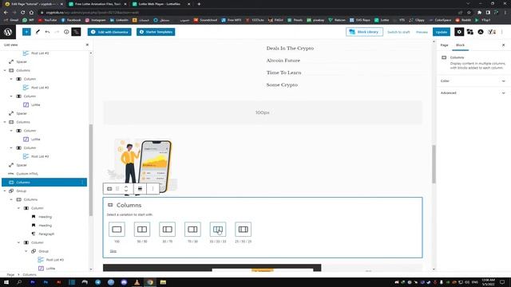Open the editor Options three-dot menu
511x287 pixels.
(502, 32)
